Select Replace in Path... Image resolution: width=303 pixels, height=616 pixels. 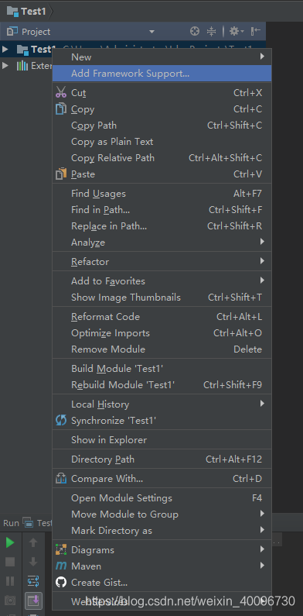(162, 226)
